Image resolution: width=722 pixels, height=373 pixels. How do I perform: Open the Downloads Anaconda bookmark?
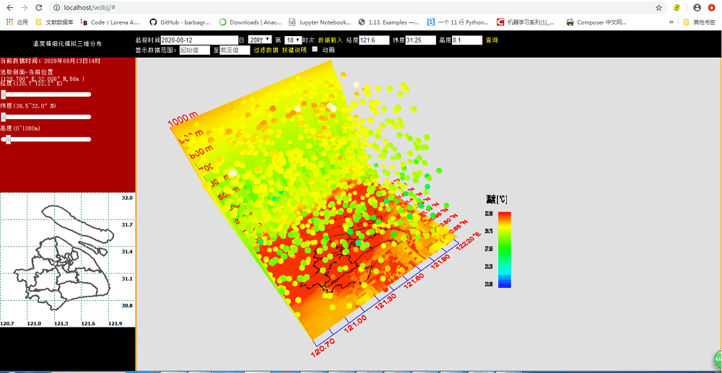coord(250,22)
